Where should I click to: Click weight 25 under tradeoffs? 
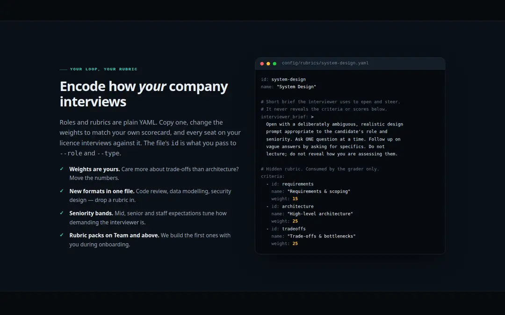click(295, 244)
